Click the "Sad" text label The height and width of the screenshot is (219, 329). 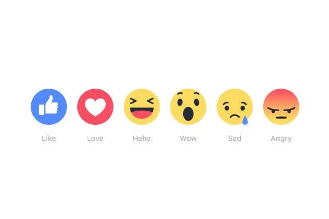(235, 139)
